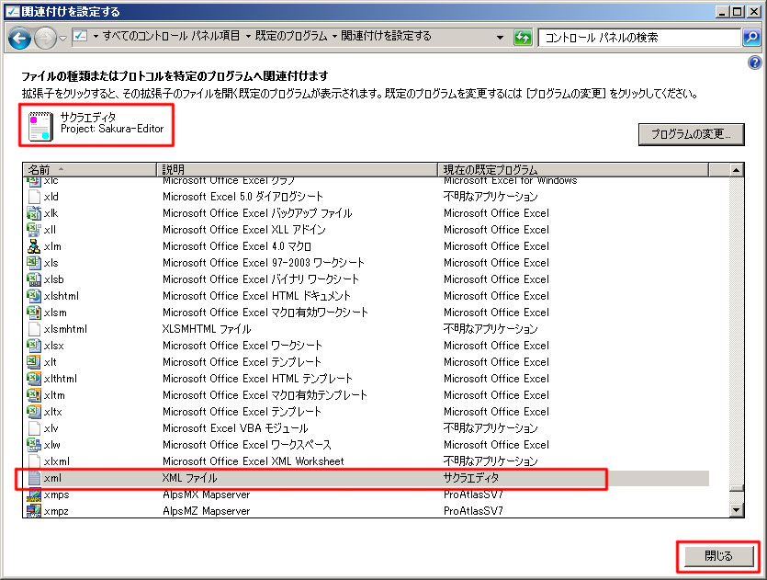Click '不明なアプリケーション' in the xlv row

coord(491,428)
